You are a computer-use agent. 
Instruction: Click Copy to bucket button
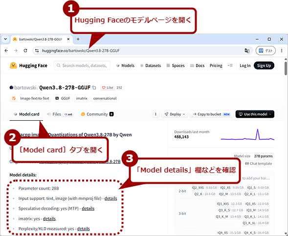[212, 114]
